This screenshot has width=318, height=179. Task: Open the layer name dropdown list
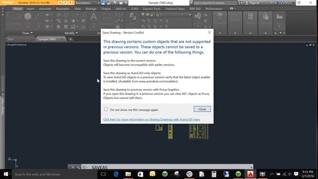pyautogui.click(x=190, y=15)
